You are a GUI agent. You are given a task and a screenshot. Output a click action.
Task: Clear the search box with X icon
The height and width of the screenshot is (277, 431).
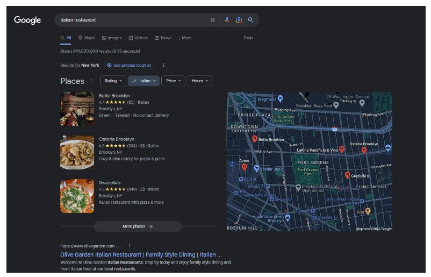(x=212, y=20)
